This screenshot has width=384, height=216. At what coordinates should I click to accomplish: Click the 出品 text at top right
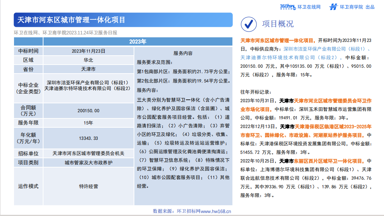tap(370, 7)
